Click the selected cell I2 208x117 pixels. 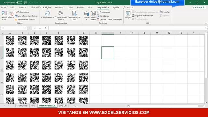(x=108, y=53)
